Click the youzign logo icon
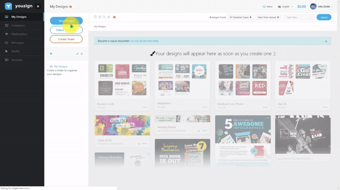 [x=8, y=7]
